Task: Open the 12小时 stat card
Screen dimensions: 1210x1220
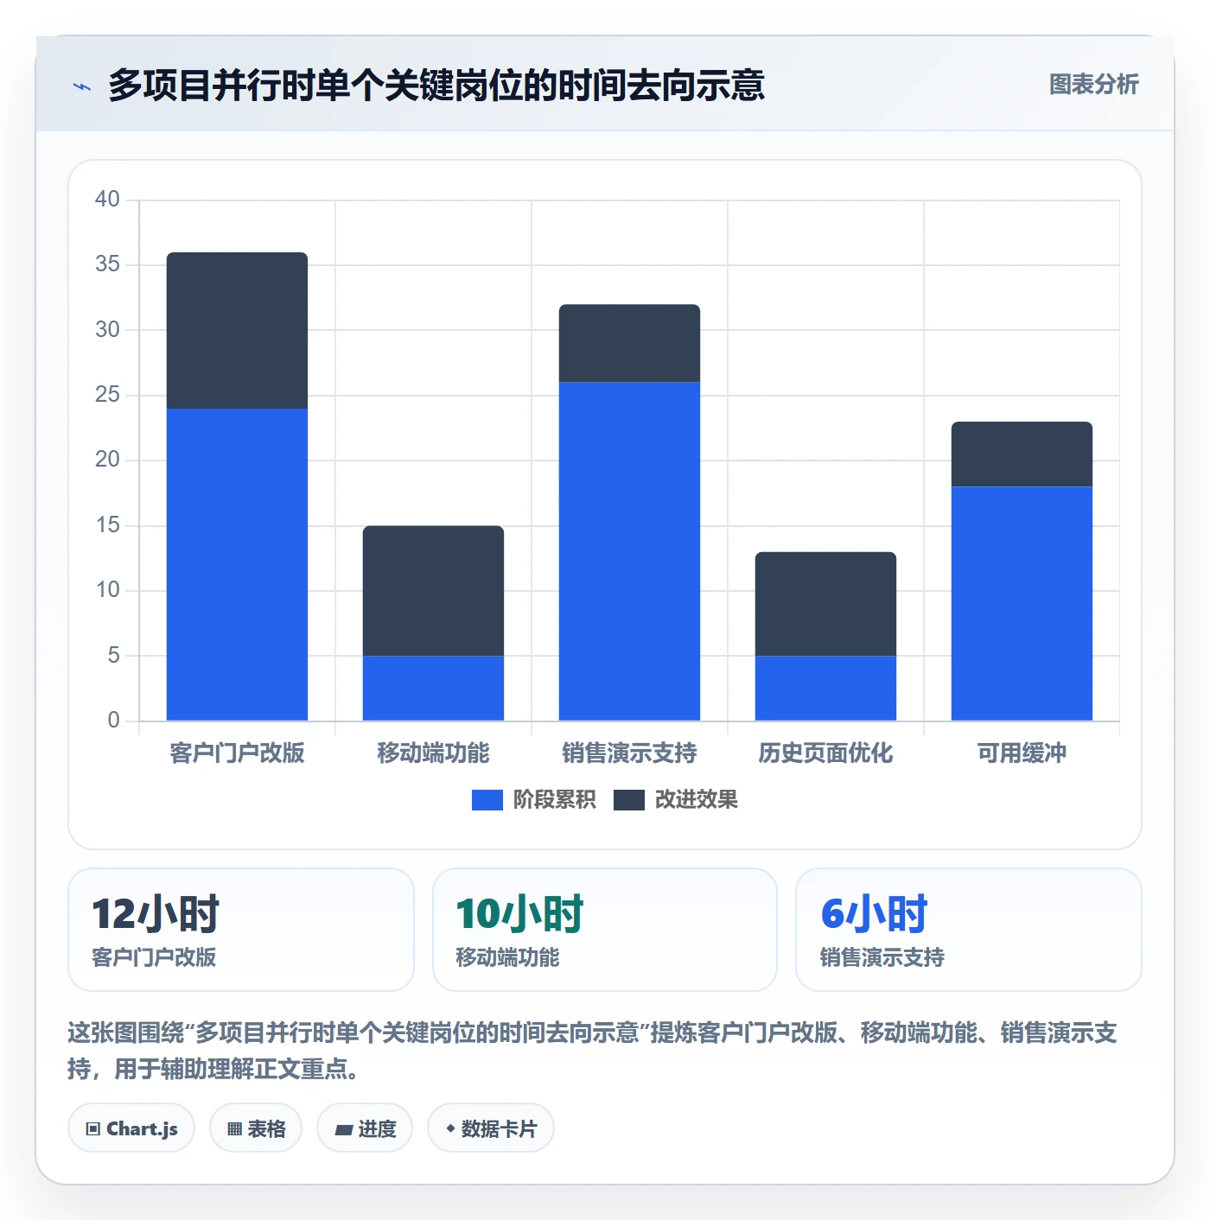Action: [x=241, y=930]
